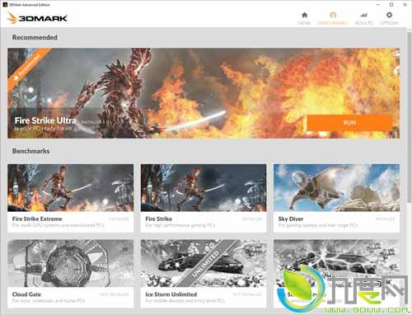
Task: Select the Ice Storm Unlimited thumbnail
Action: (x=204, y=263)
